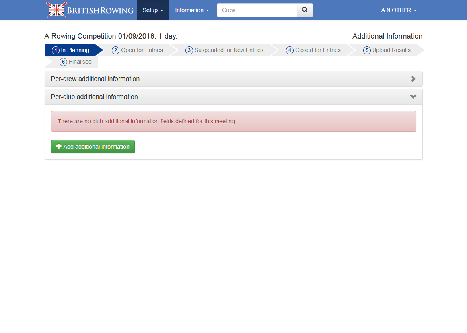Click the circled number 1 step icon

(56, 50)
